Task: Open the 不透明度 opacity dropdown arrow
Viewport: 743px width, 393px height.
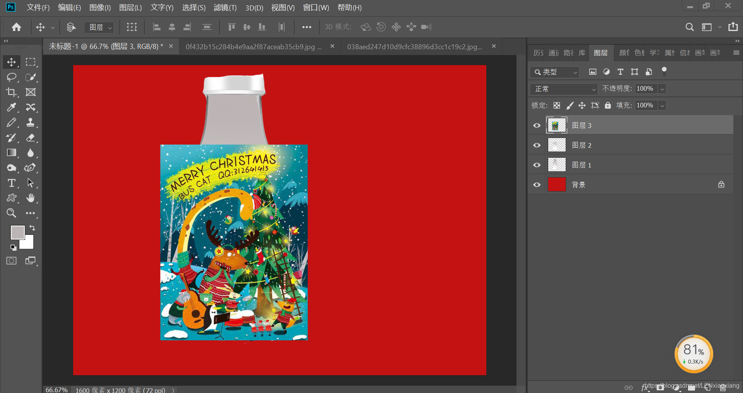Action: tap(662, 89)
